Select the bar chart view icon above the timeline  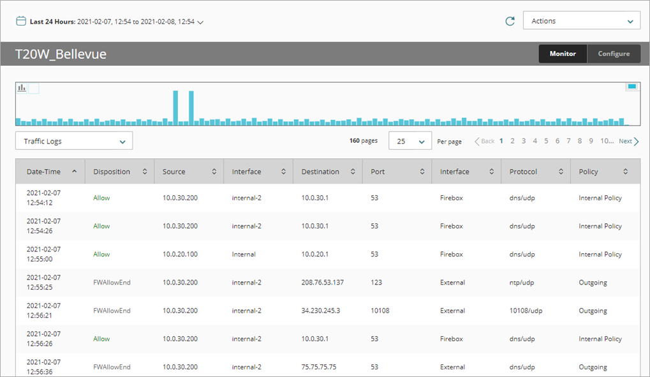22,87
